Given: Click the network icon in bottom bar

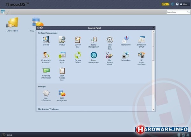Looking at the screenshot, I should [x=188, y=135].
